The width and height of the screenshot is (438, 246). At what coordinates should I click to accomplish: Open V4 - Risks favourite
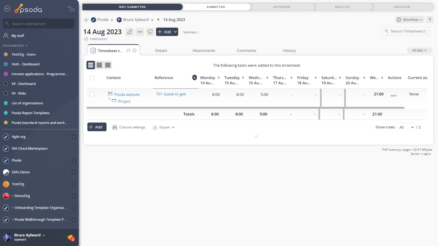pyautogui.click(x=19, y=93)
